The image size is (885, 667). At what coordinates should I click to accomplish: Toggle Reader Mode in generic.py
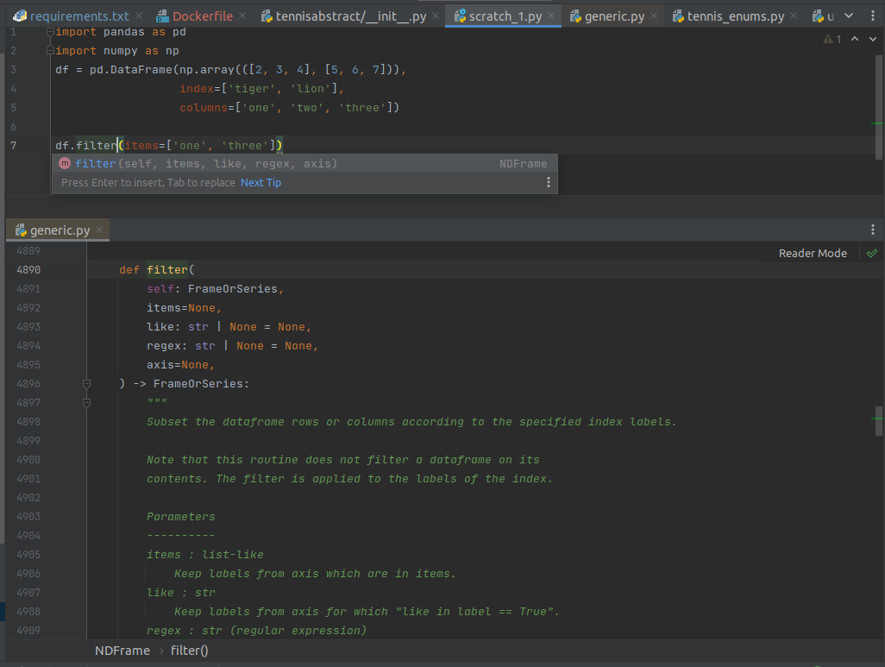[x=813, y=253]
